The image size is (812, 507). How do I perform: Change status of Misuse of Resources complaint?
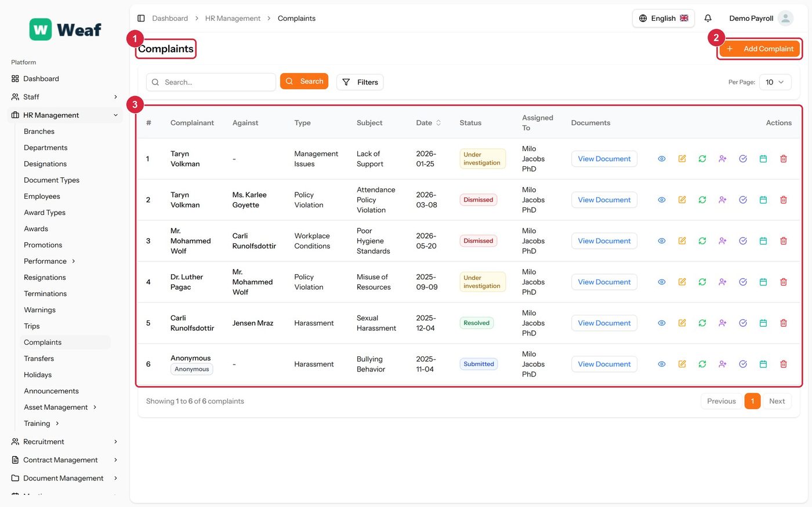click(x=702, y=282)
